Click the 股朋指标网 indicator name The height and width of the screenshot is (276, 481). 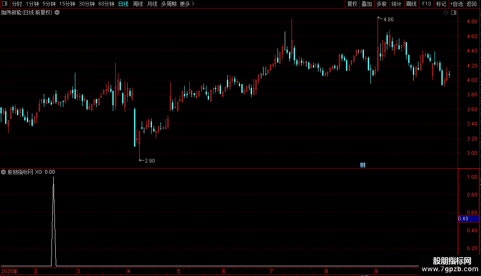point(20,172)
